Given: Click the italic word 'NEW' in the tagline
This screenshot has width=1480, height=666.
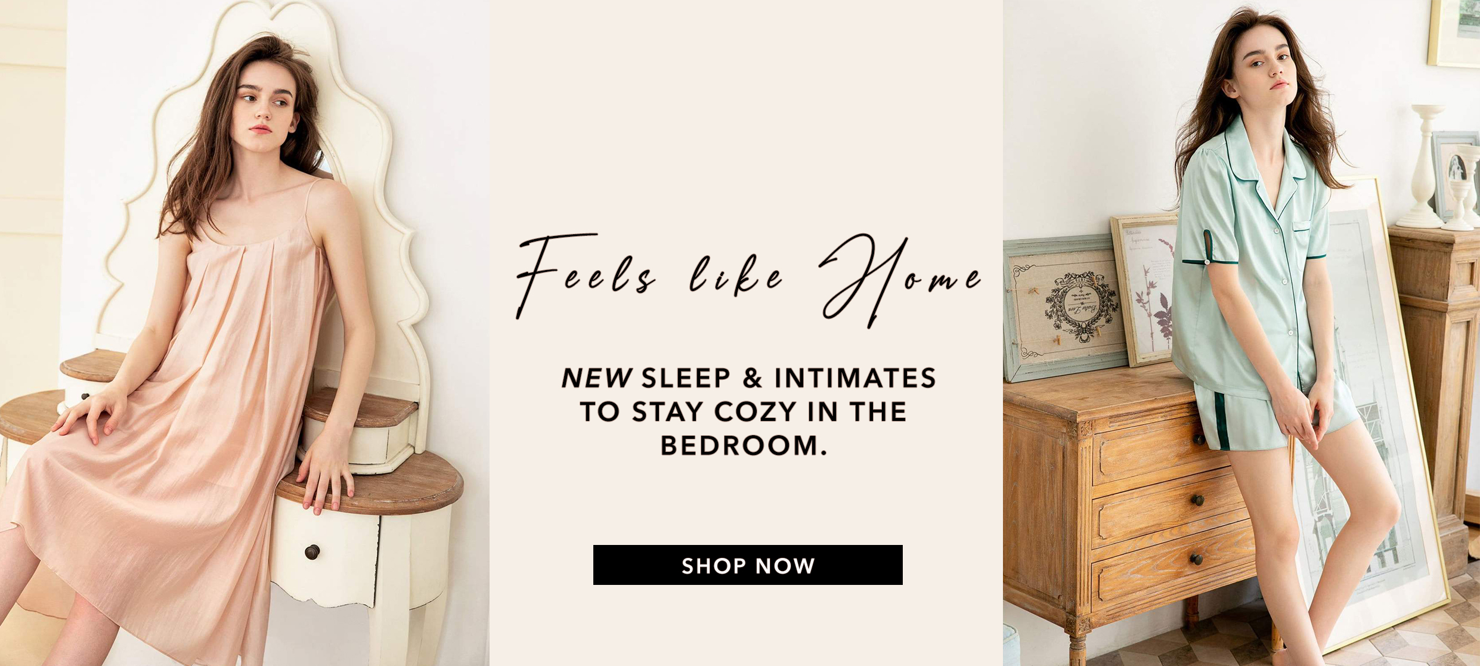Looking at the screenshot, I should click(596, 377).
